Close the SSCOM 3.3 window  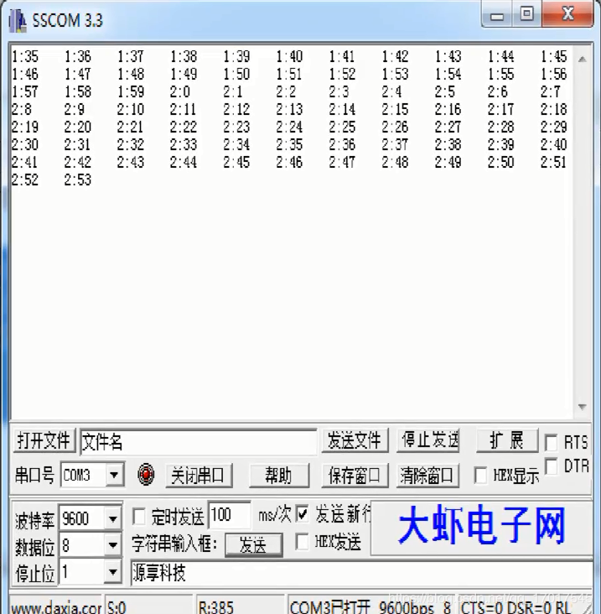point(567,14)
